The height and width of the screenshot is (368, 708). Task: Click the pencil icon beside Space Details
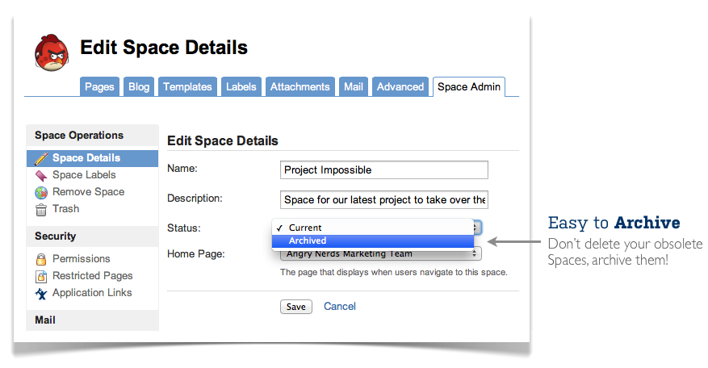point(41,158)
